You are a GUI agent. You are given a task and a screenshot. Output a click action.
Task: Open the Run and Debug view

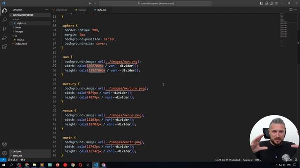point(4,38)
